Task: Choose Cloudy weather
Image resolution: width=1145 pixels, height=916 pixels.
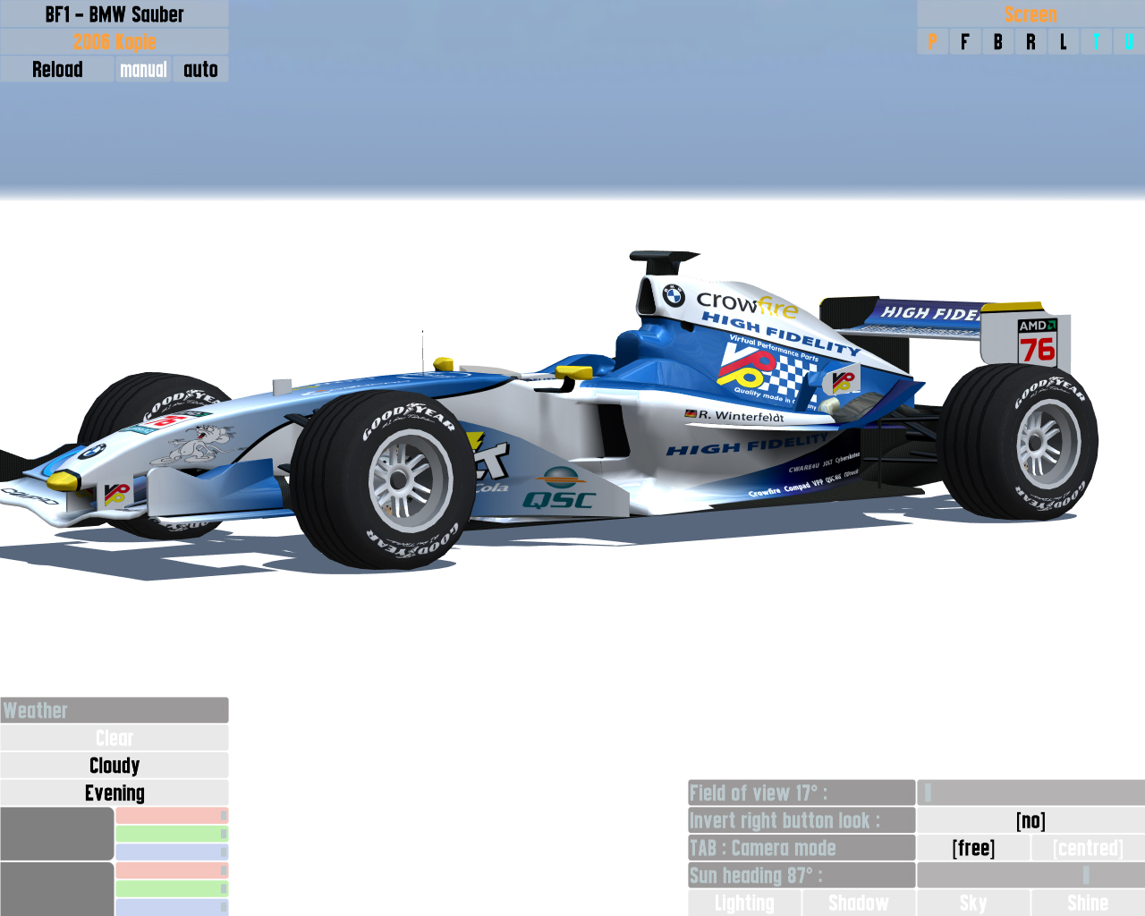Action: point(114,766)
